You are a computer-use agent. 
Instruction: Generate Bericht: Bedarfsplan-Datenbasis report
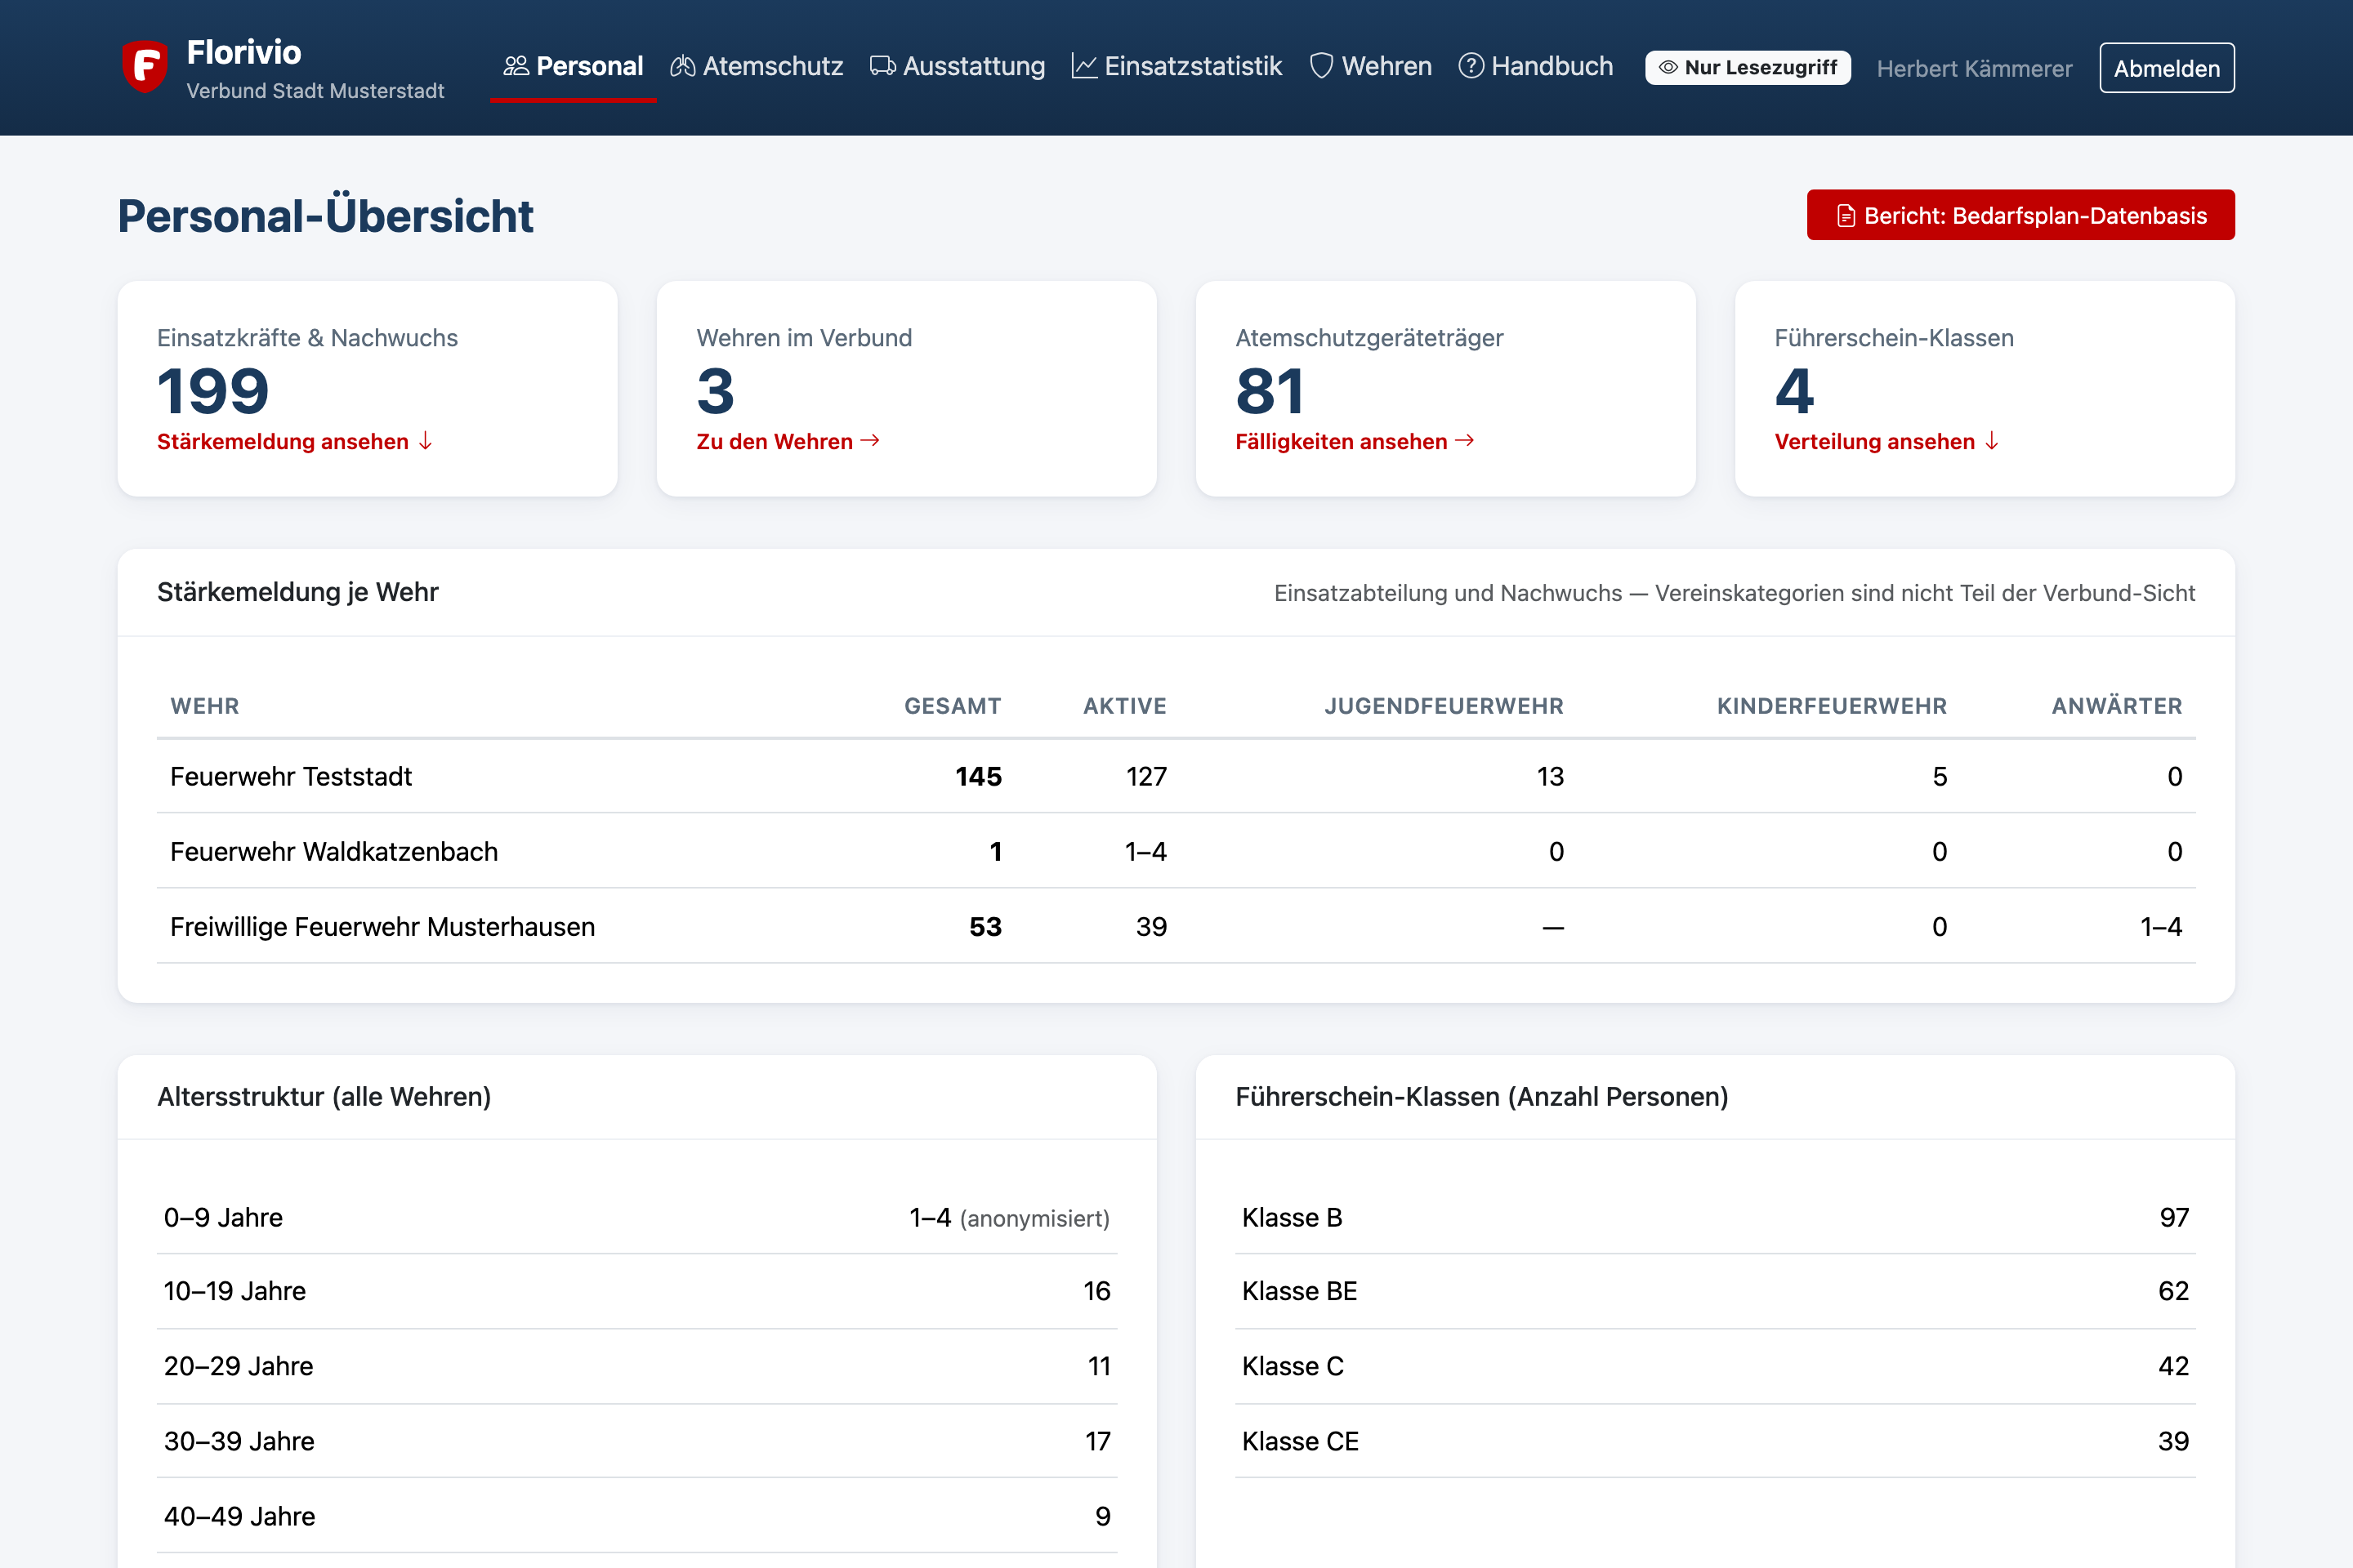tap(2020, 215)
